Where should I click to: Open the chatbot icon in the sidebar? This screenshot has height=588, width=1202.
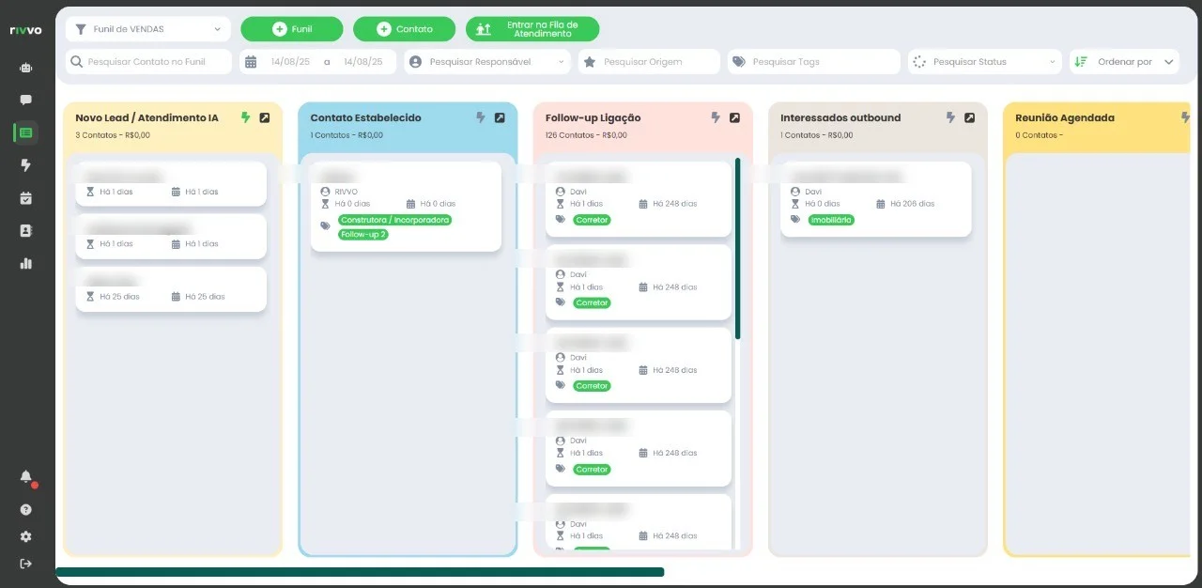point(25,67)
